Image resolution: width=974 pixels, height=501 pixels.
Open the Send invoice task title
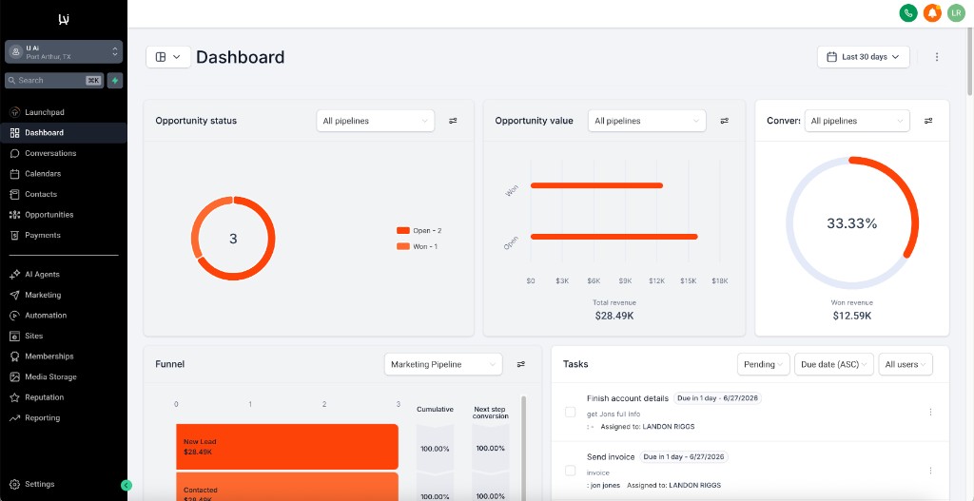point(611,457)
